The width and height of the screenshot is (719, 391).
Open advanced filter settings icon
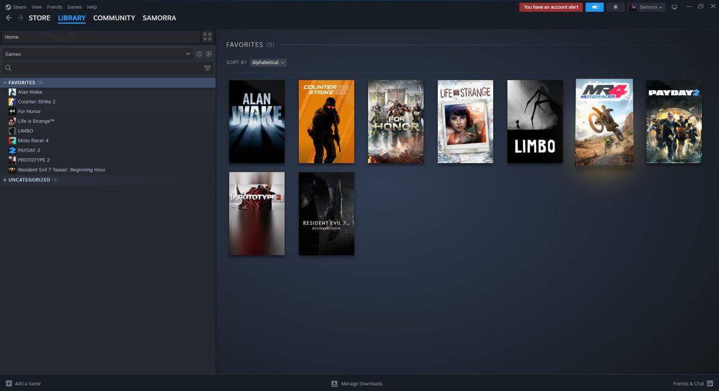[x=207, y=68]
